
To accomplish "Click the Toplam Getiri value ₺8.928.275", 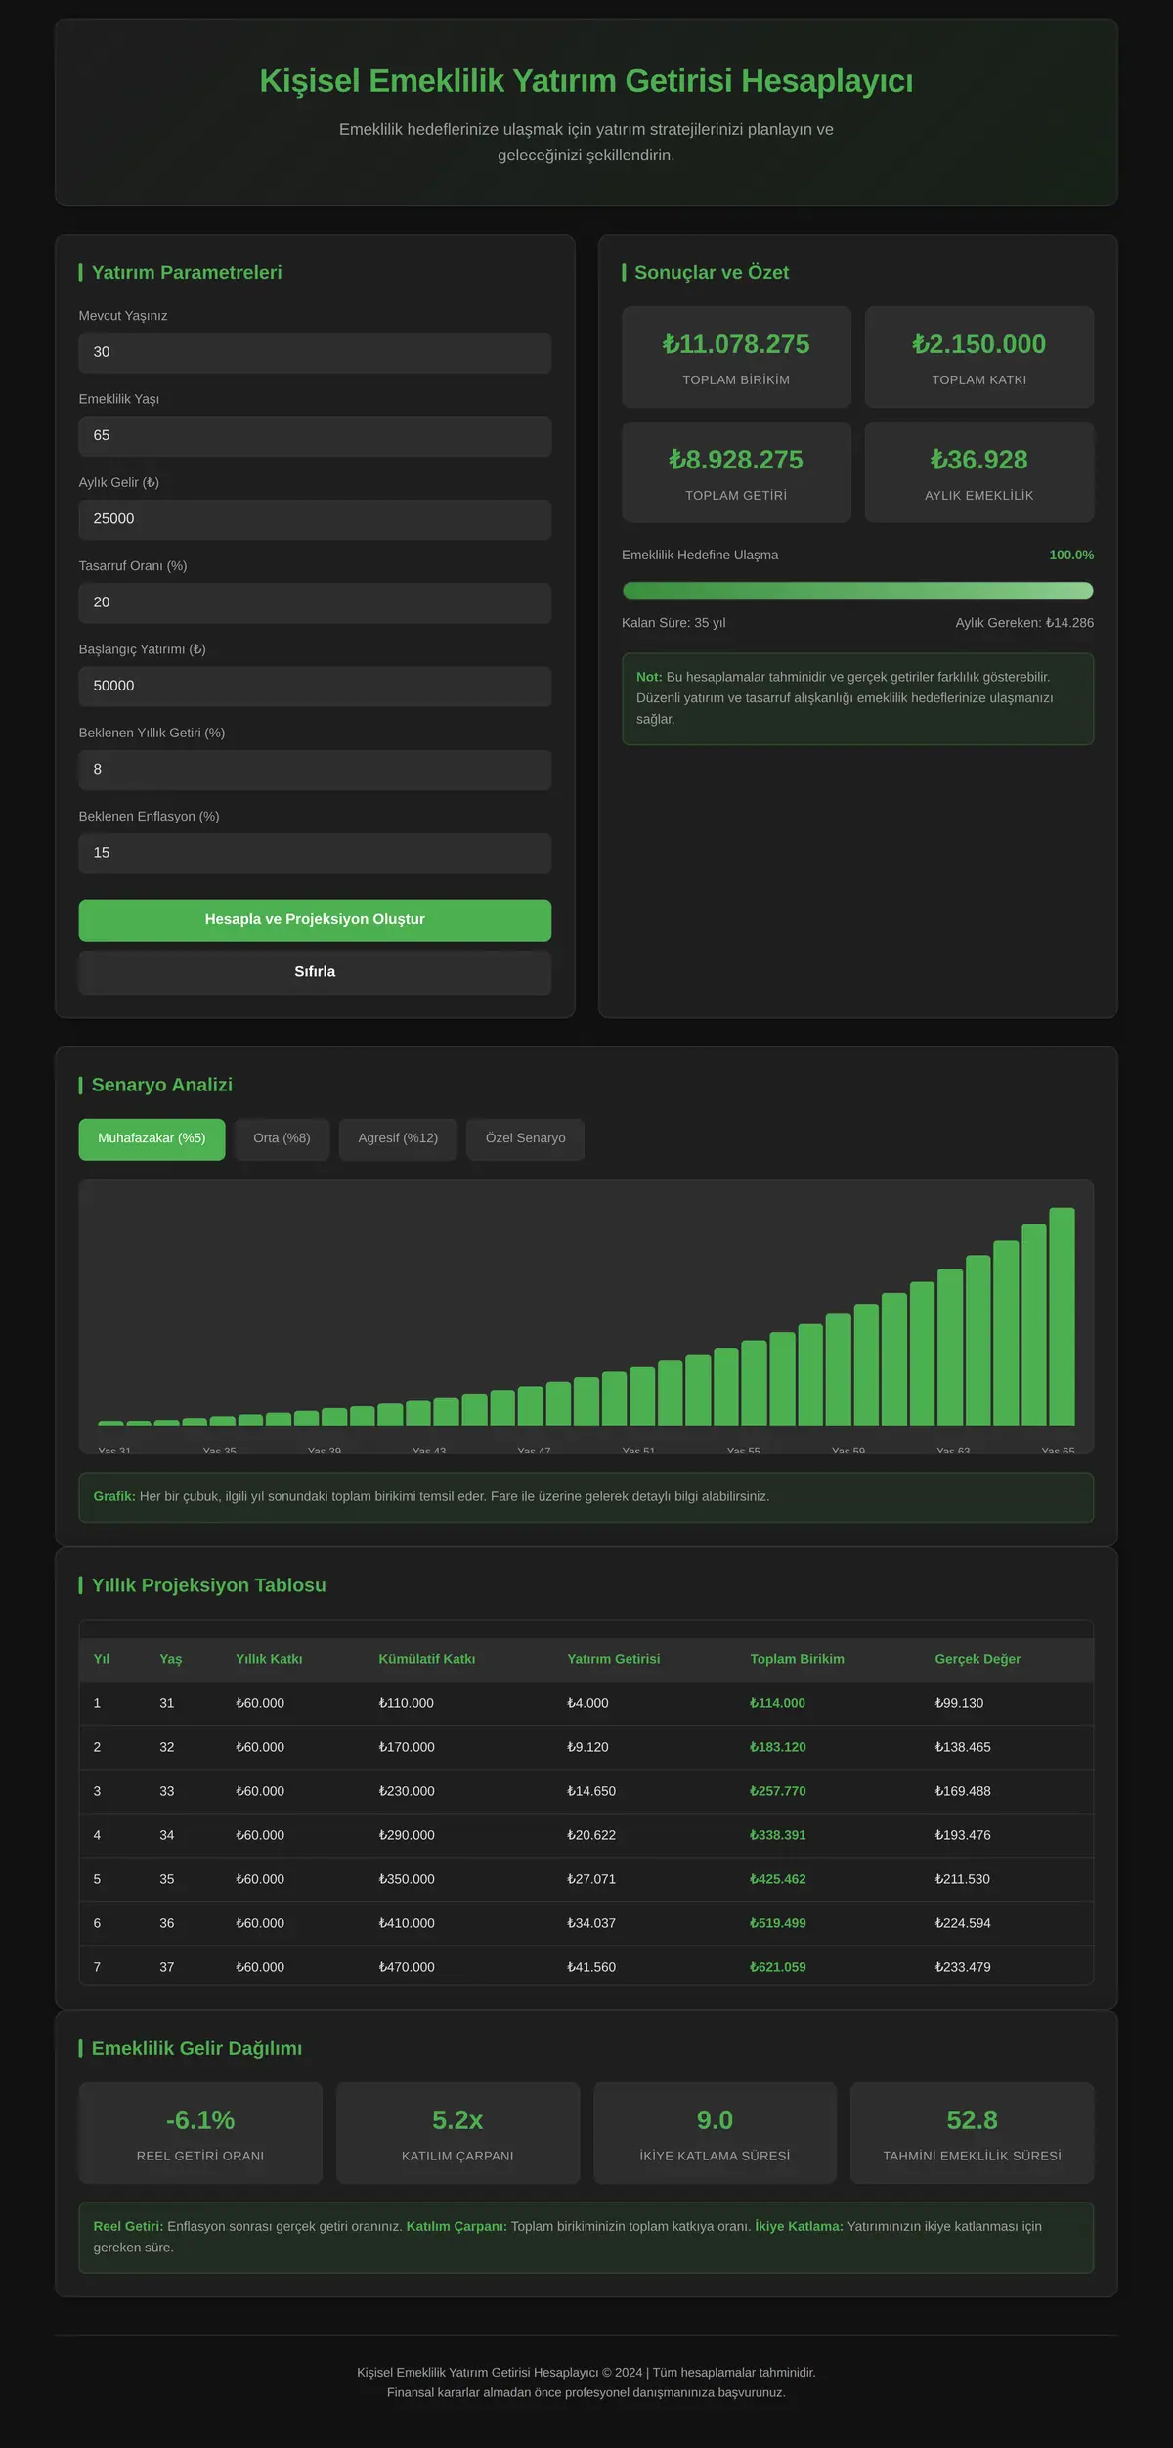I will (736, 460).
